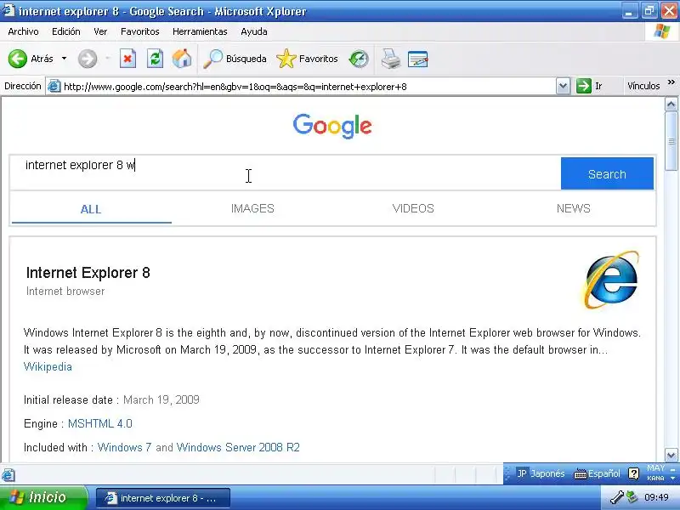The width and height of the screenshot is (680, 510).
Task: Click the vertical scrollbar down arrow
Action: 671,456
